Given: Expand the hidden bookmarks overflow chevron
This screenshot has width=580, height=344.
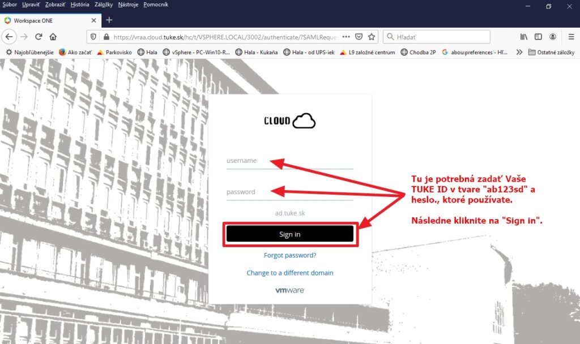Looking at the screenshot, I should [519, 52].
